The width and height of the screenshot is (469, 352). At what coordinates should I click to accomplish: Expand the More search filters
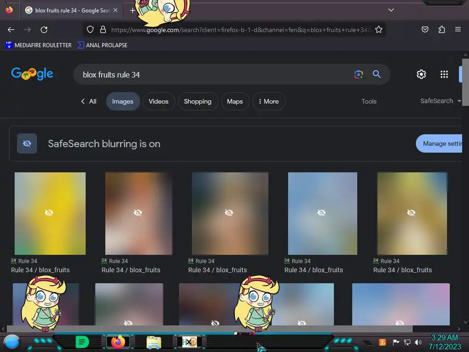(x=268, y=101)
